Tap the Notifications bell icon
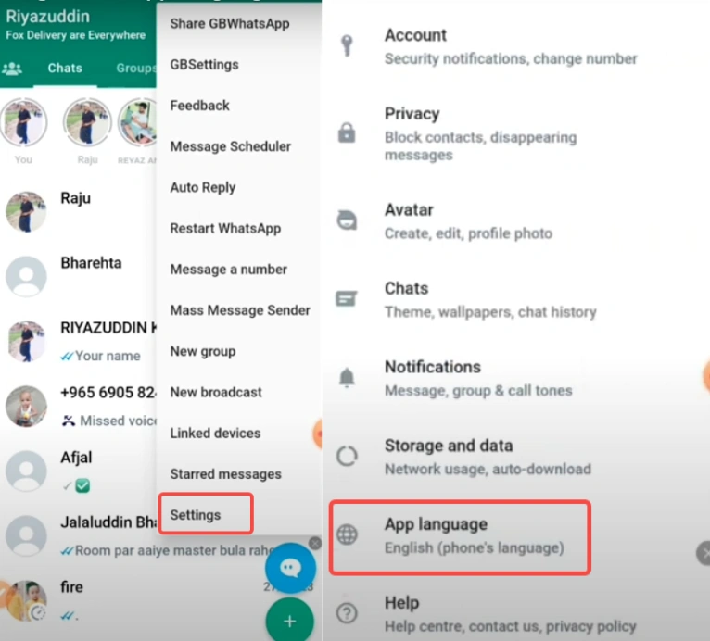The width and height of the screenshot is (710, 641). (347, 378)
